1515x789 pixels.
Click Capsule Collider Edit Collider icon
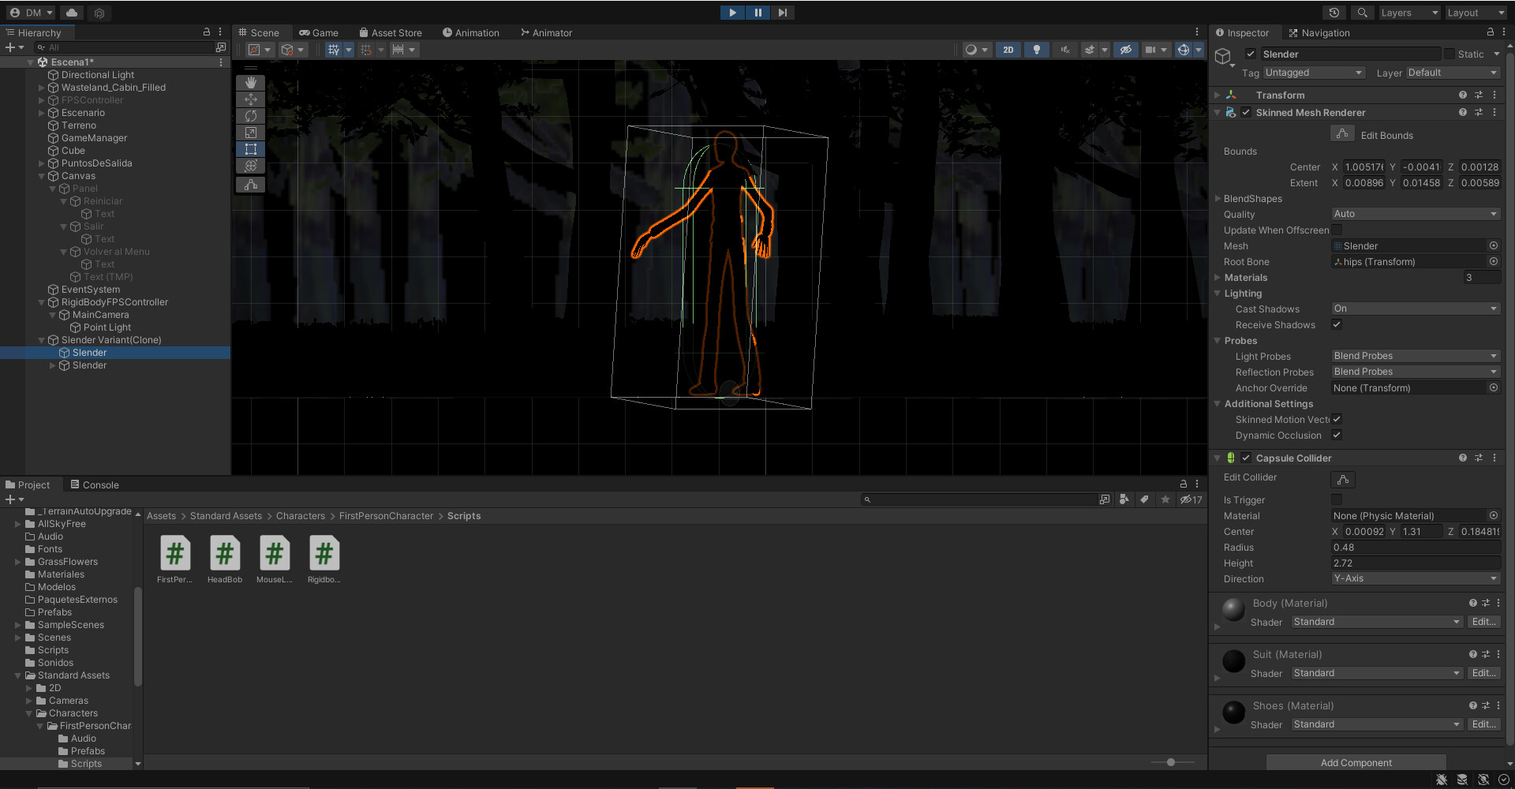(x=1342, y=479)
